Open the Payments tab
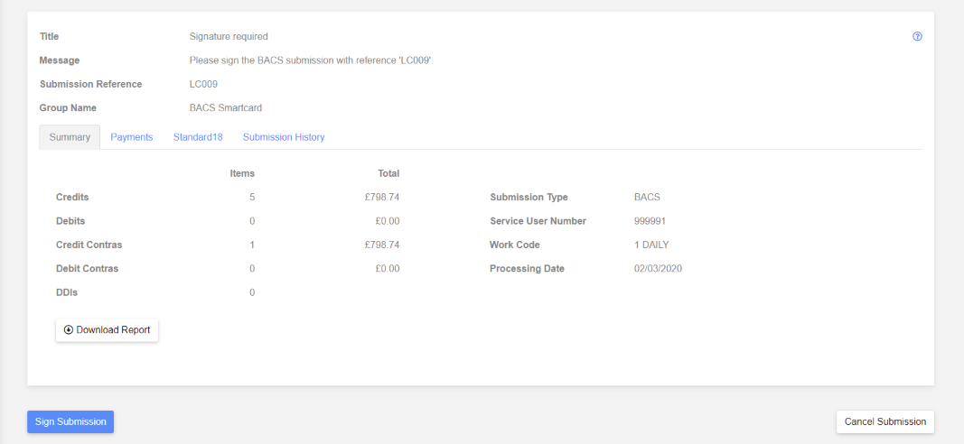The width and height of the screenshot is (964, 444). tap(132, 137)
